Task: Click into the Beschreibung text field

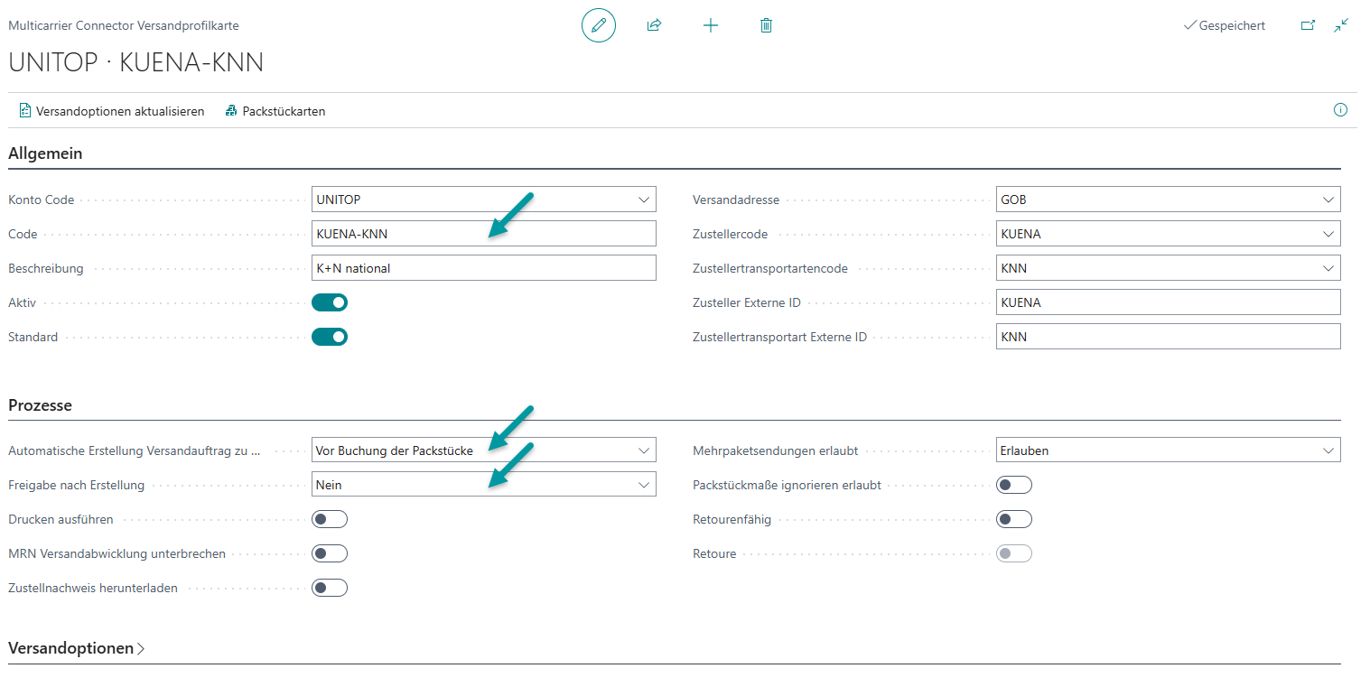Action: 483,268
